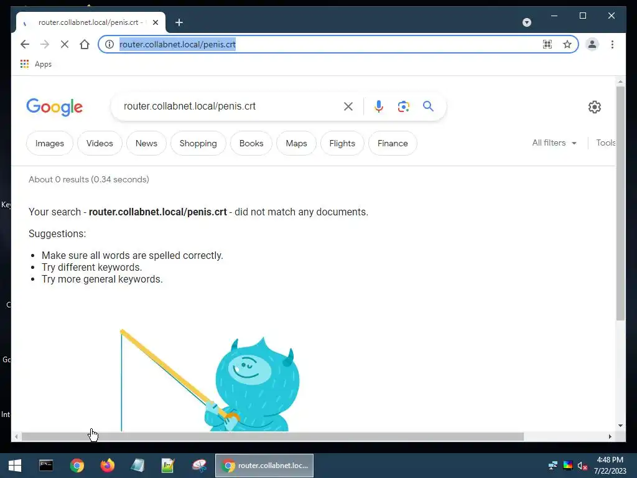This screenshot has height=478, width=637.
Task: Switch to Maps results
Action: point(296,143)
